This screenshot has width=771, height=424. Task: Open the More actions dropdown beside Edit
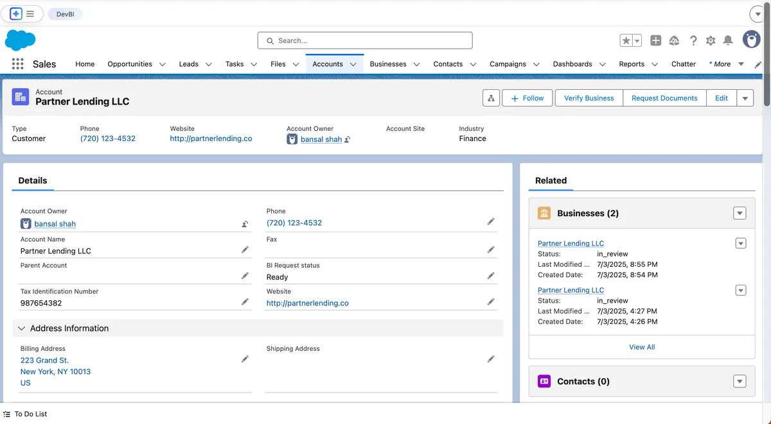point(745,98)
